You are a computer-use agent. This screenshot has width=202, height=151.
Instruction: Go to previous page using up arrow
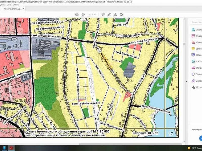click(x=77, y=14)
